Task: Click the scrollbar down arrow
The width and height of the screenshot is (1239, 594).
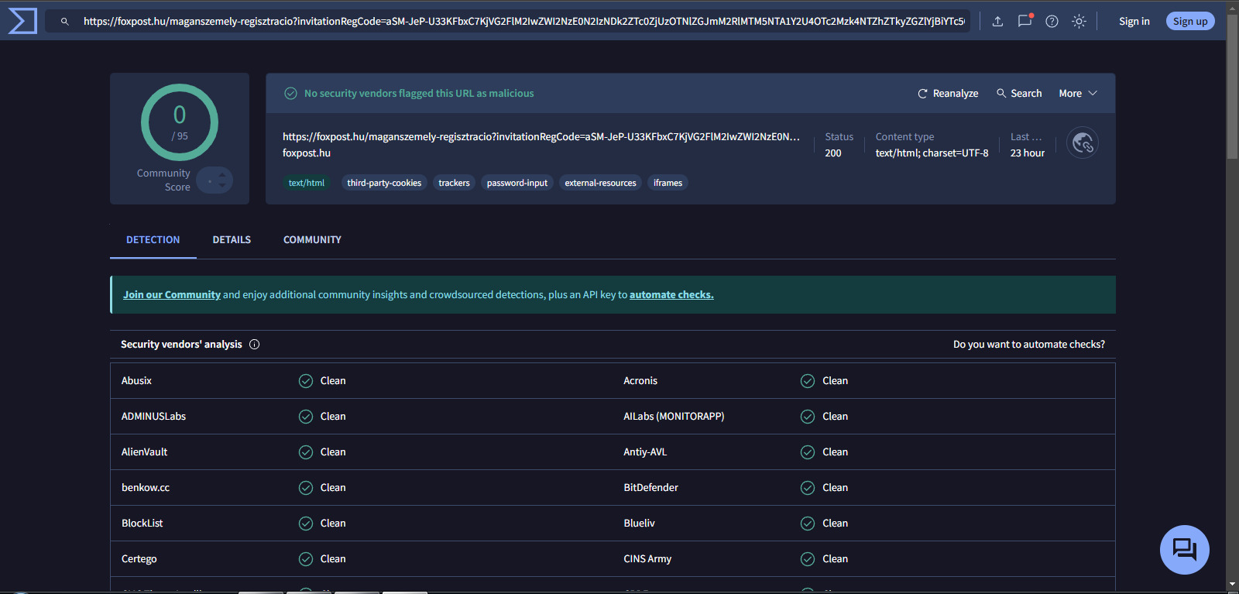Action: tap(1232, 585)
